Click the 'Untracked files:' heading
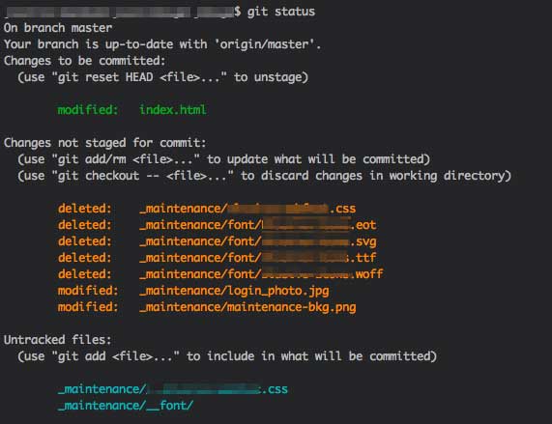The image size is (552, 424). pyautogui.click(x=57, y=340)
